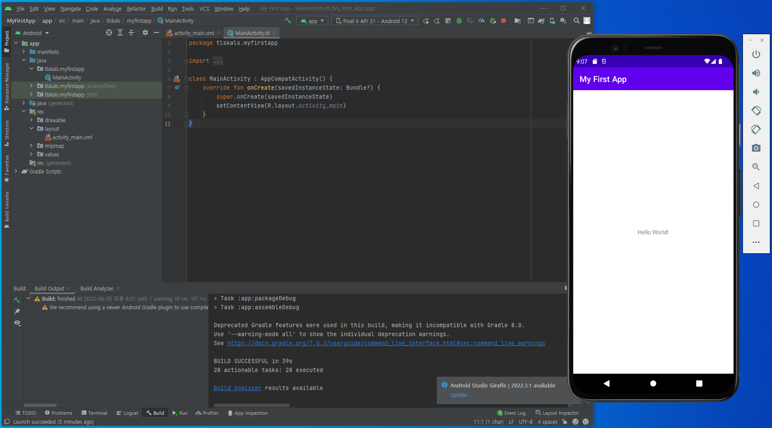Click emulator power button

pos(756,54)
